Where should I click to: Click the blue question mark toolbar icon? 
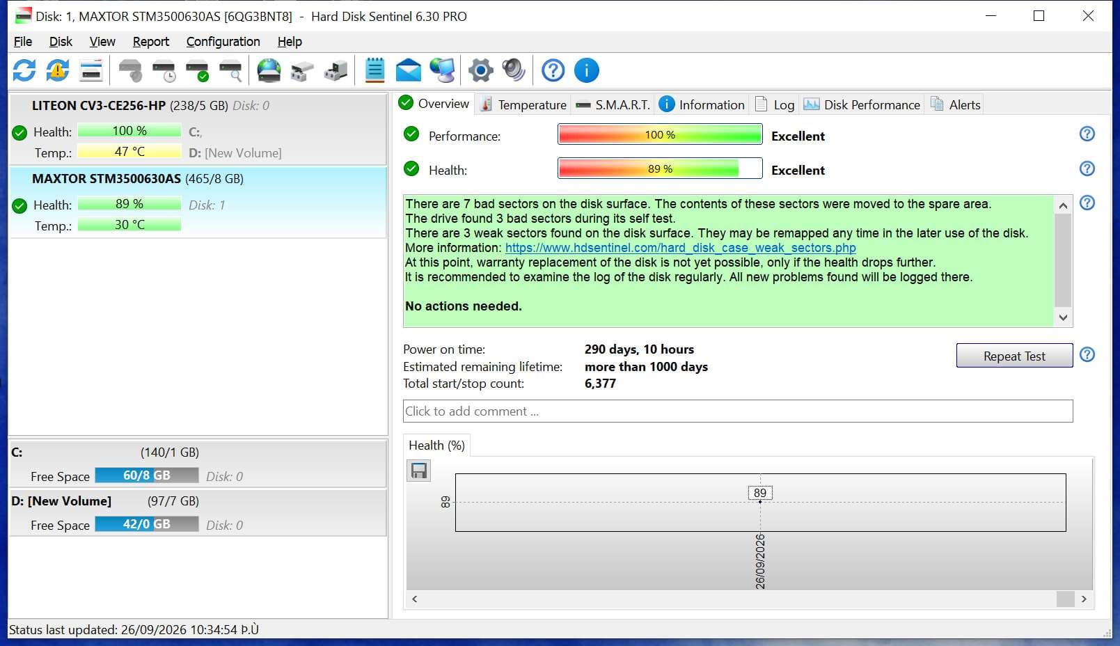pos(553,70)
